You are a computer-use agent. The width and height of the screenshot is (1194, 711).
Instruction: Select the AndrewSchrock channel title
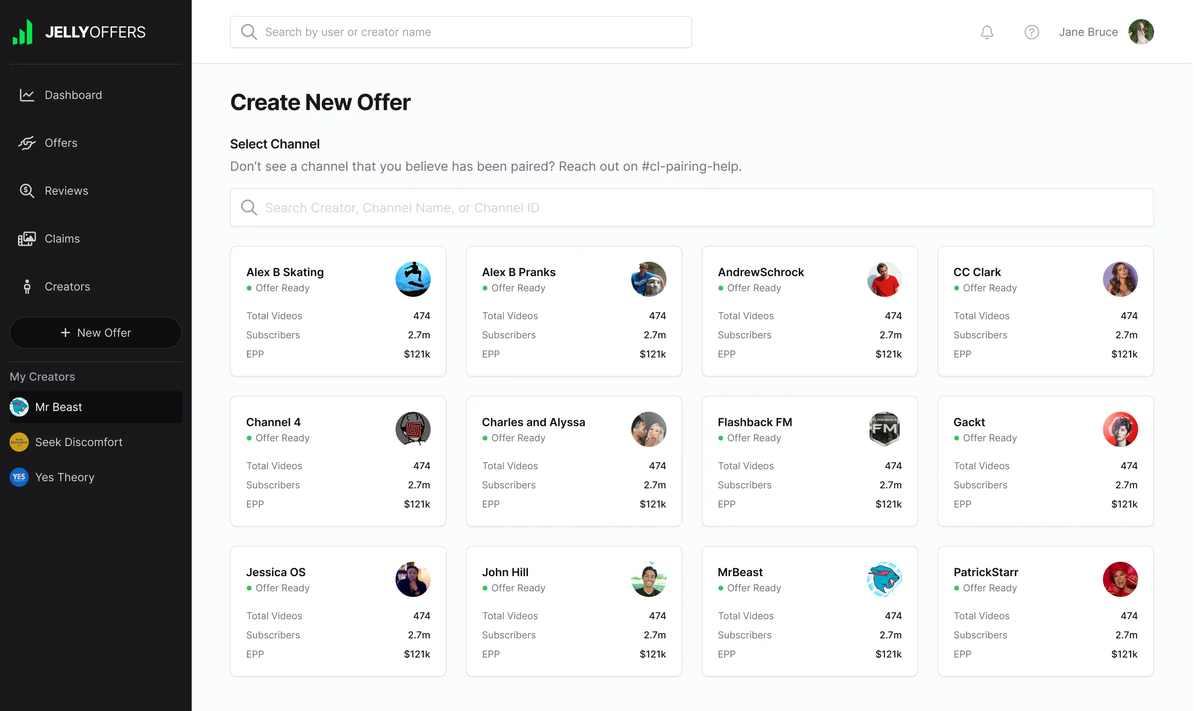coord(760,272)
